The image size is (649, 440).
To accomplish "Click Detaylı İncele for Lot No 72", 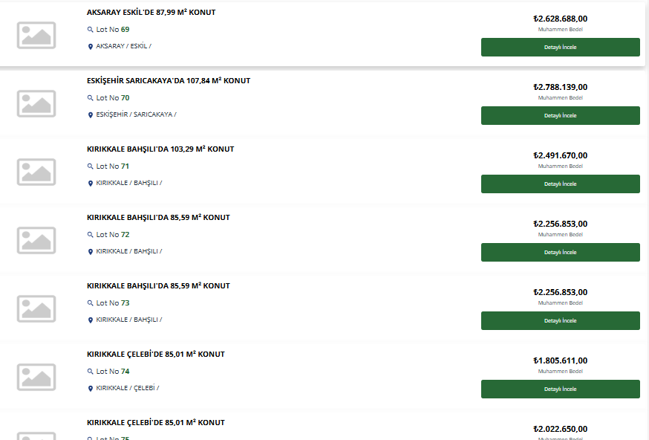I will coord(561,252).
